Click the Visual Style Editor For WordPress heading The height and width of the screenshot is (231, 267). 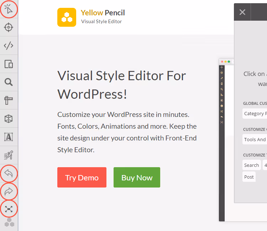[x=122, y=85]
